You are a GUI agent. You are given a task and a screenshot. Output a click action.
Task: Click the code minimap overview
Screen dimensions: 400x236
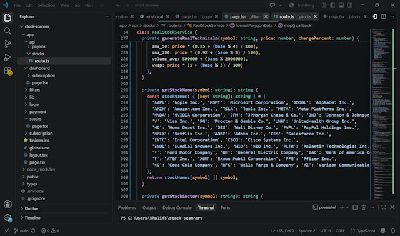(381, 114)
